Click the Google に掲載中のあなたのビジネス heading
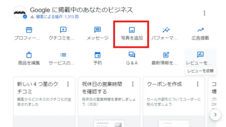Image resolution: width=226 pixels, height=127 pixels. (81, 10)
